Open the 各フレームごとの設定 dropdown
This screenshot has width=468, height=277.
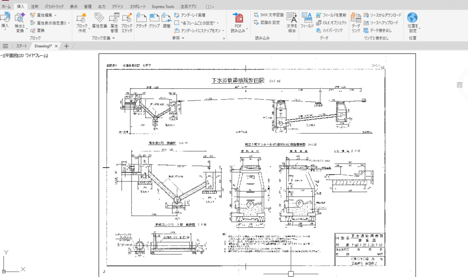(218, 23)
